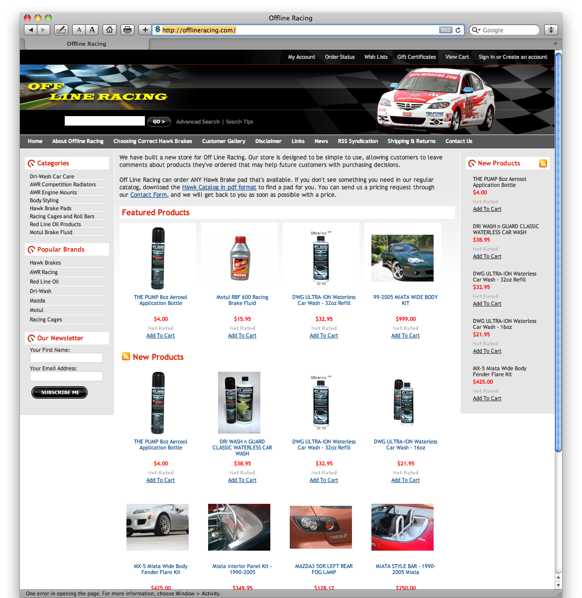
Task: Open View Cart link
Action: click(x=457, y=57)
